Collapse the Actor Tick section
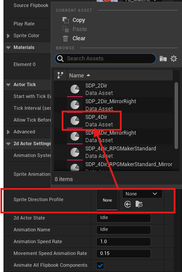182x272 pixels. (x=8, y=85)
